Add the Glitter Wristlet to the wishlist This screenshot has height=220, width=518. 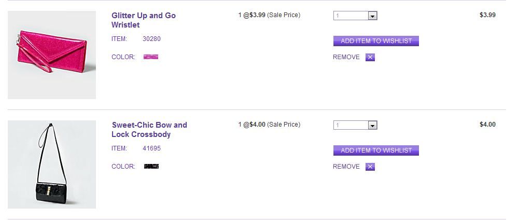click(376, 41)
